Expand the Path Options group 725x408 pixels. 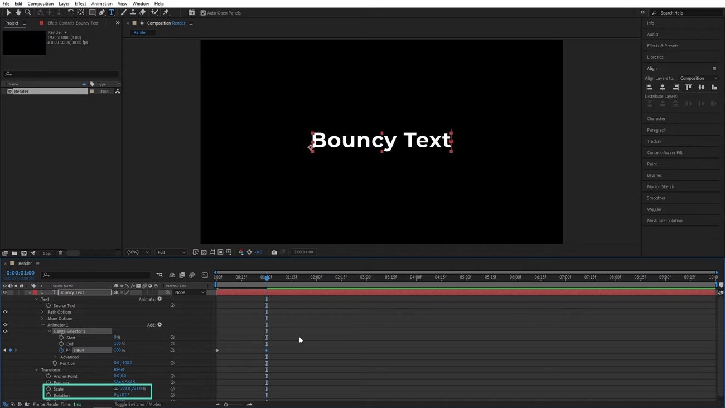coord(42,312)
